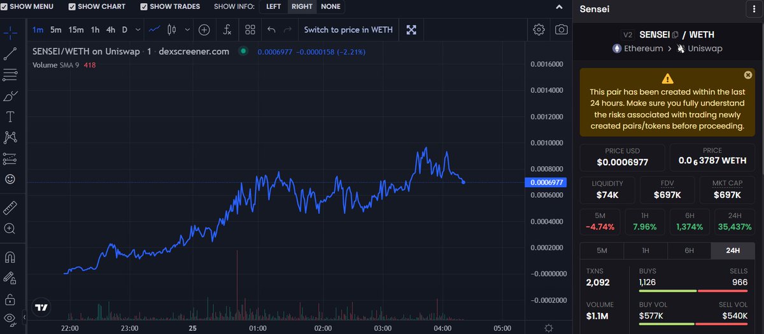Click the 5M price change box

(600, 221)
